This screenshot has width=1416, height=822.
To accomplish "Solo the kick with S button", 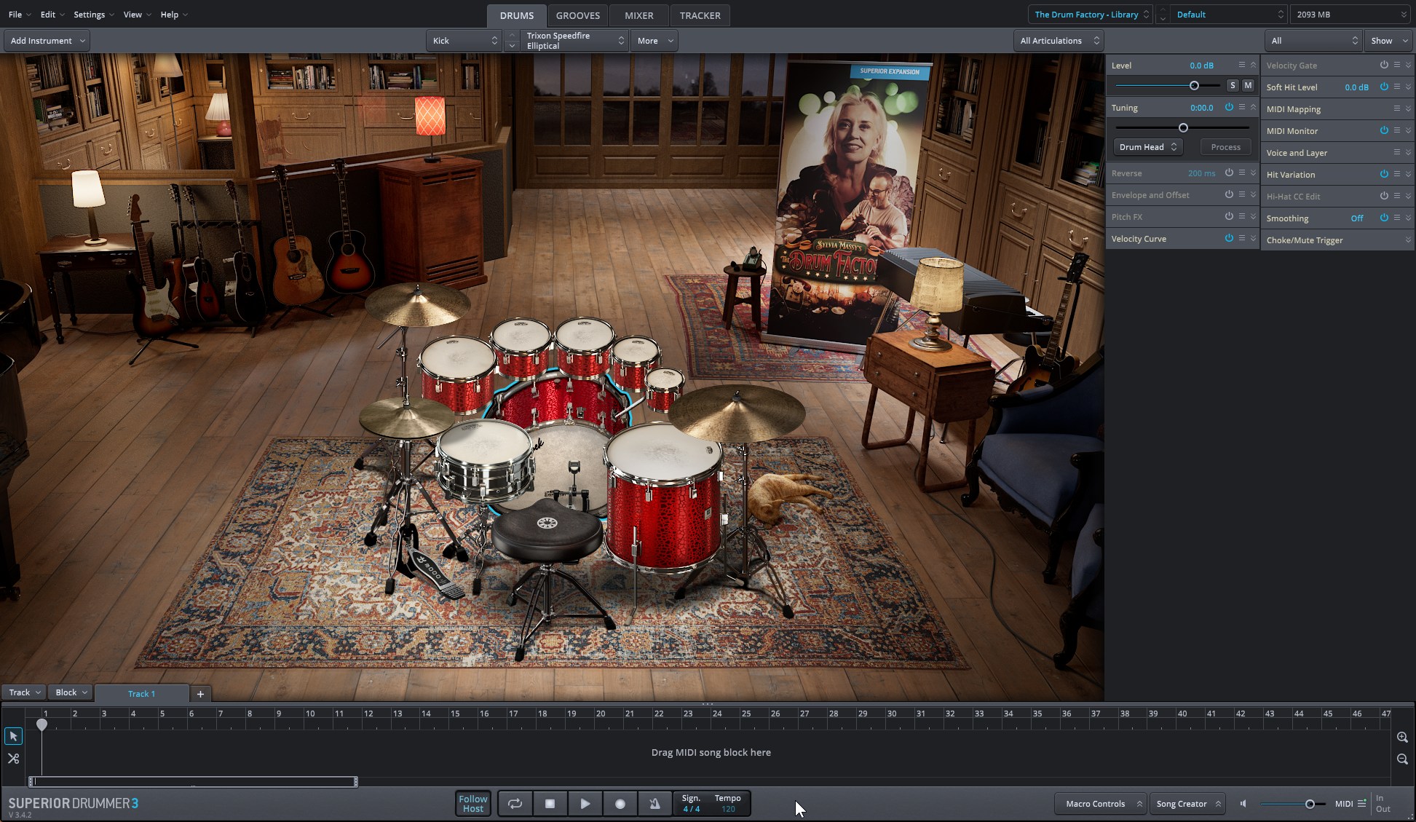I will [1232, 85].
